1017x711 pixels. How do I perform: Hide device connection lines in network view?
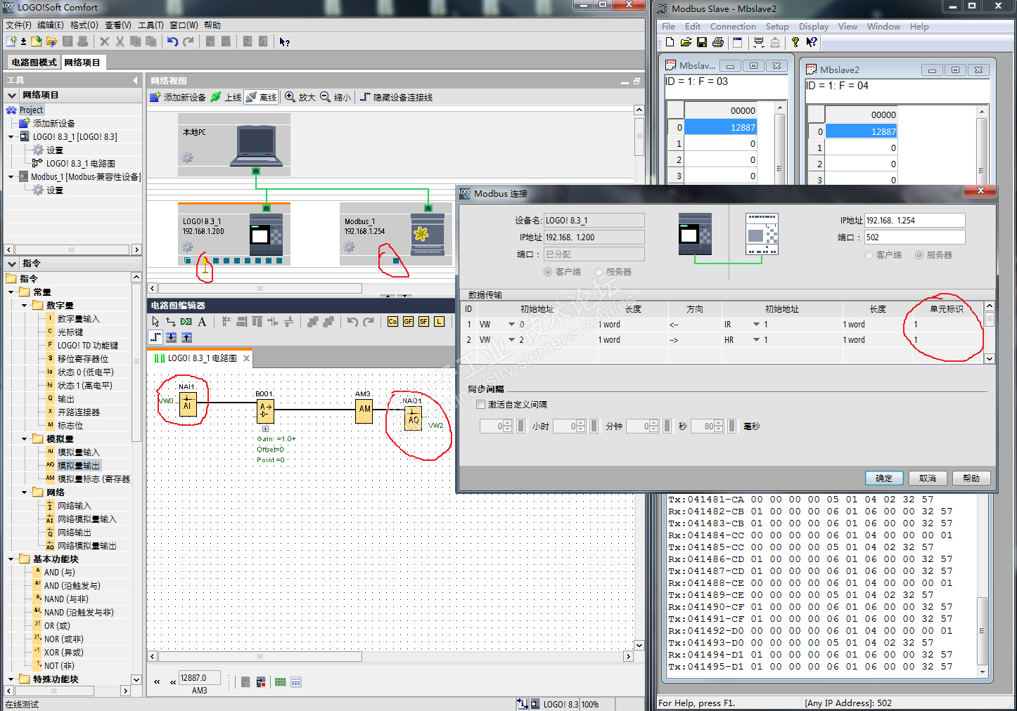pos(396,97)
